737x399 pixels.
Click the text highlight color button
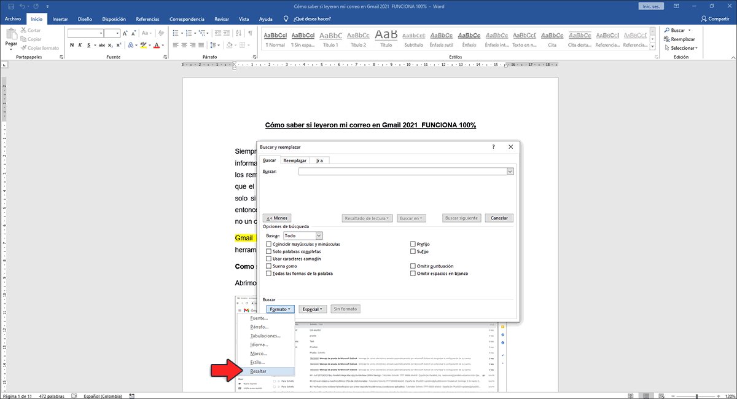pos(144,45)
